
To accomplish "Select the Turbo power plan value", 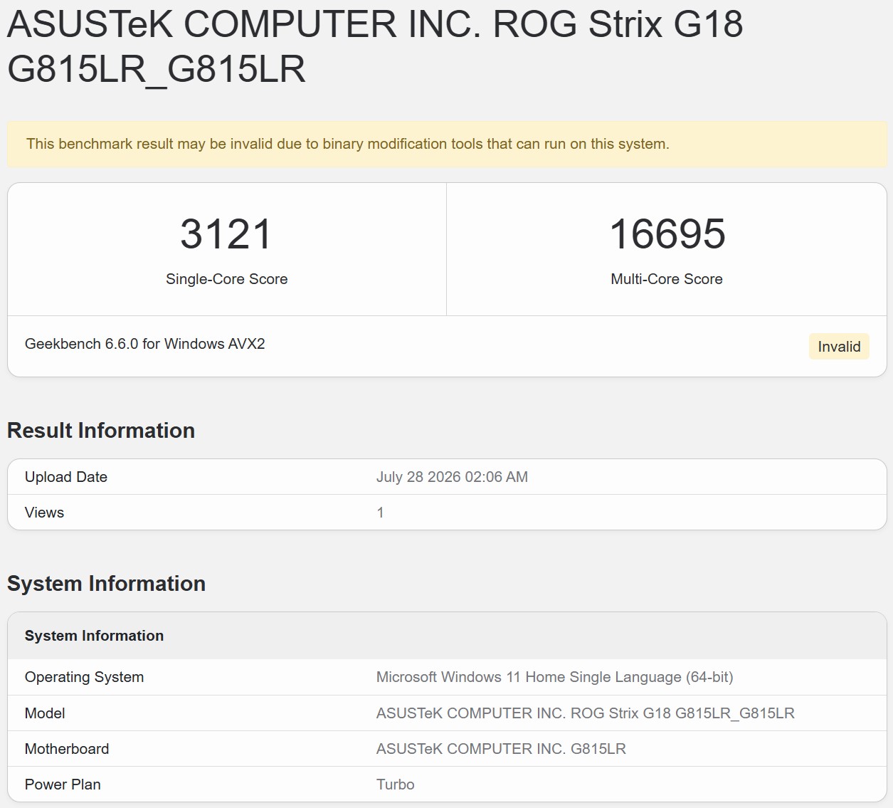I will (x=395, y=785).
